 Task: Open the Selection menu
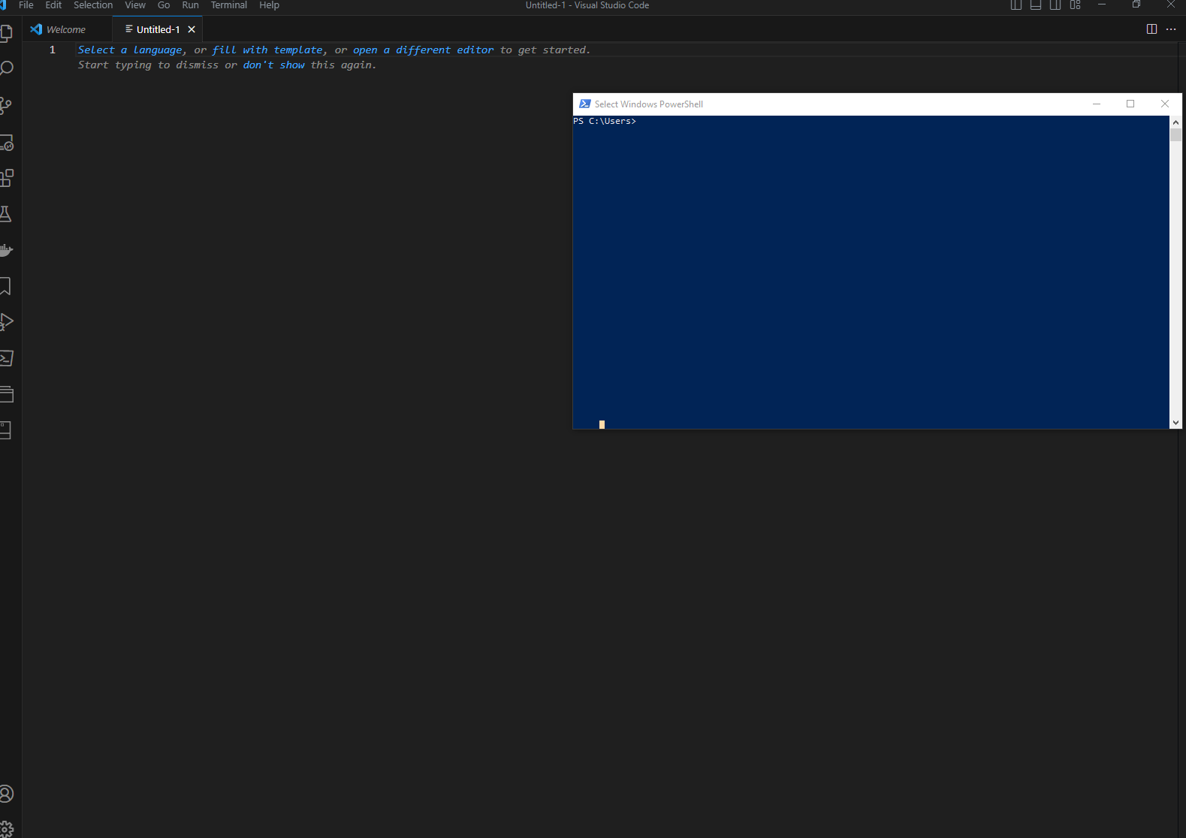[93, 5]
